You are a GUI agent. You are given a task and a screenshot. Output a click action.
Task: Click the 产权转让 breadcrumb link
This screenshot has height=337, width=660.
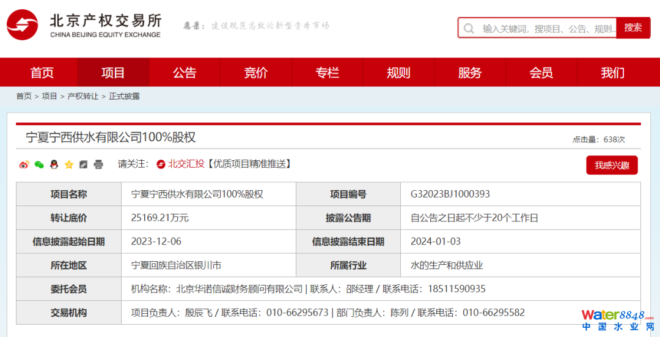pos(82,97)
